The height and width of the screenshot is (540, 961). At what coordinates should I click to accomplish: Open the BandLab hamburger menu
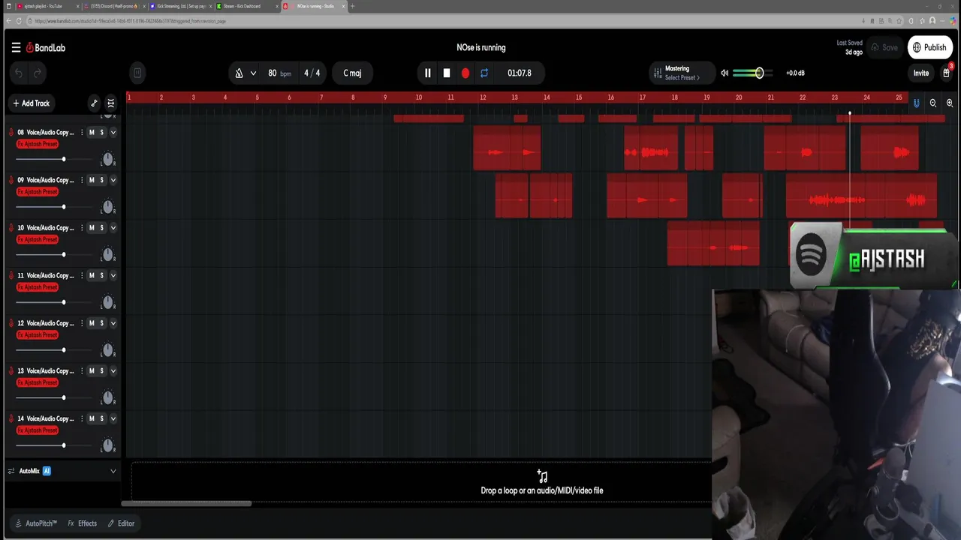16,47
